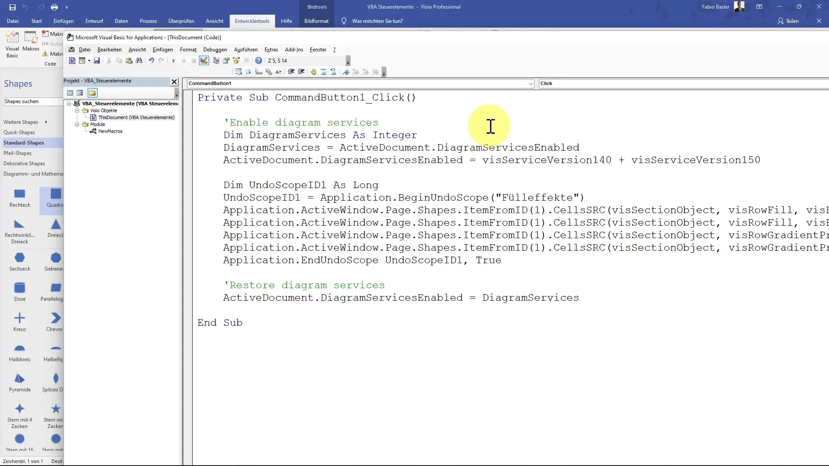Open the Project Explorer via toolbar icon
Screen dimensions: 829x466
tap(216, 60)
